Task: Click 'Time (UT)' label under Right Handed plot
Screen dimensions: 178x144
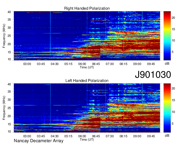Action: point(87,67)
